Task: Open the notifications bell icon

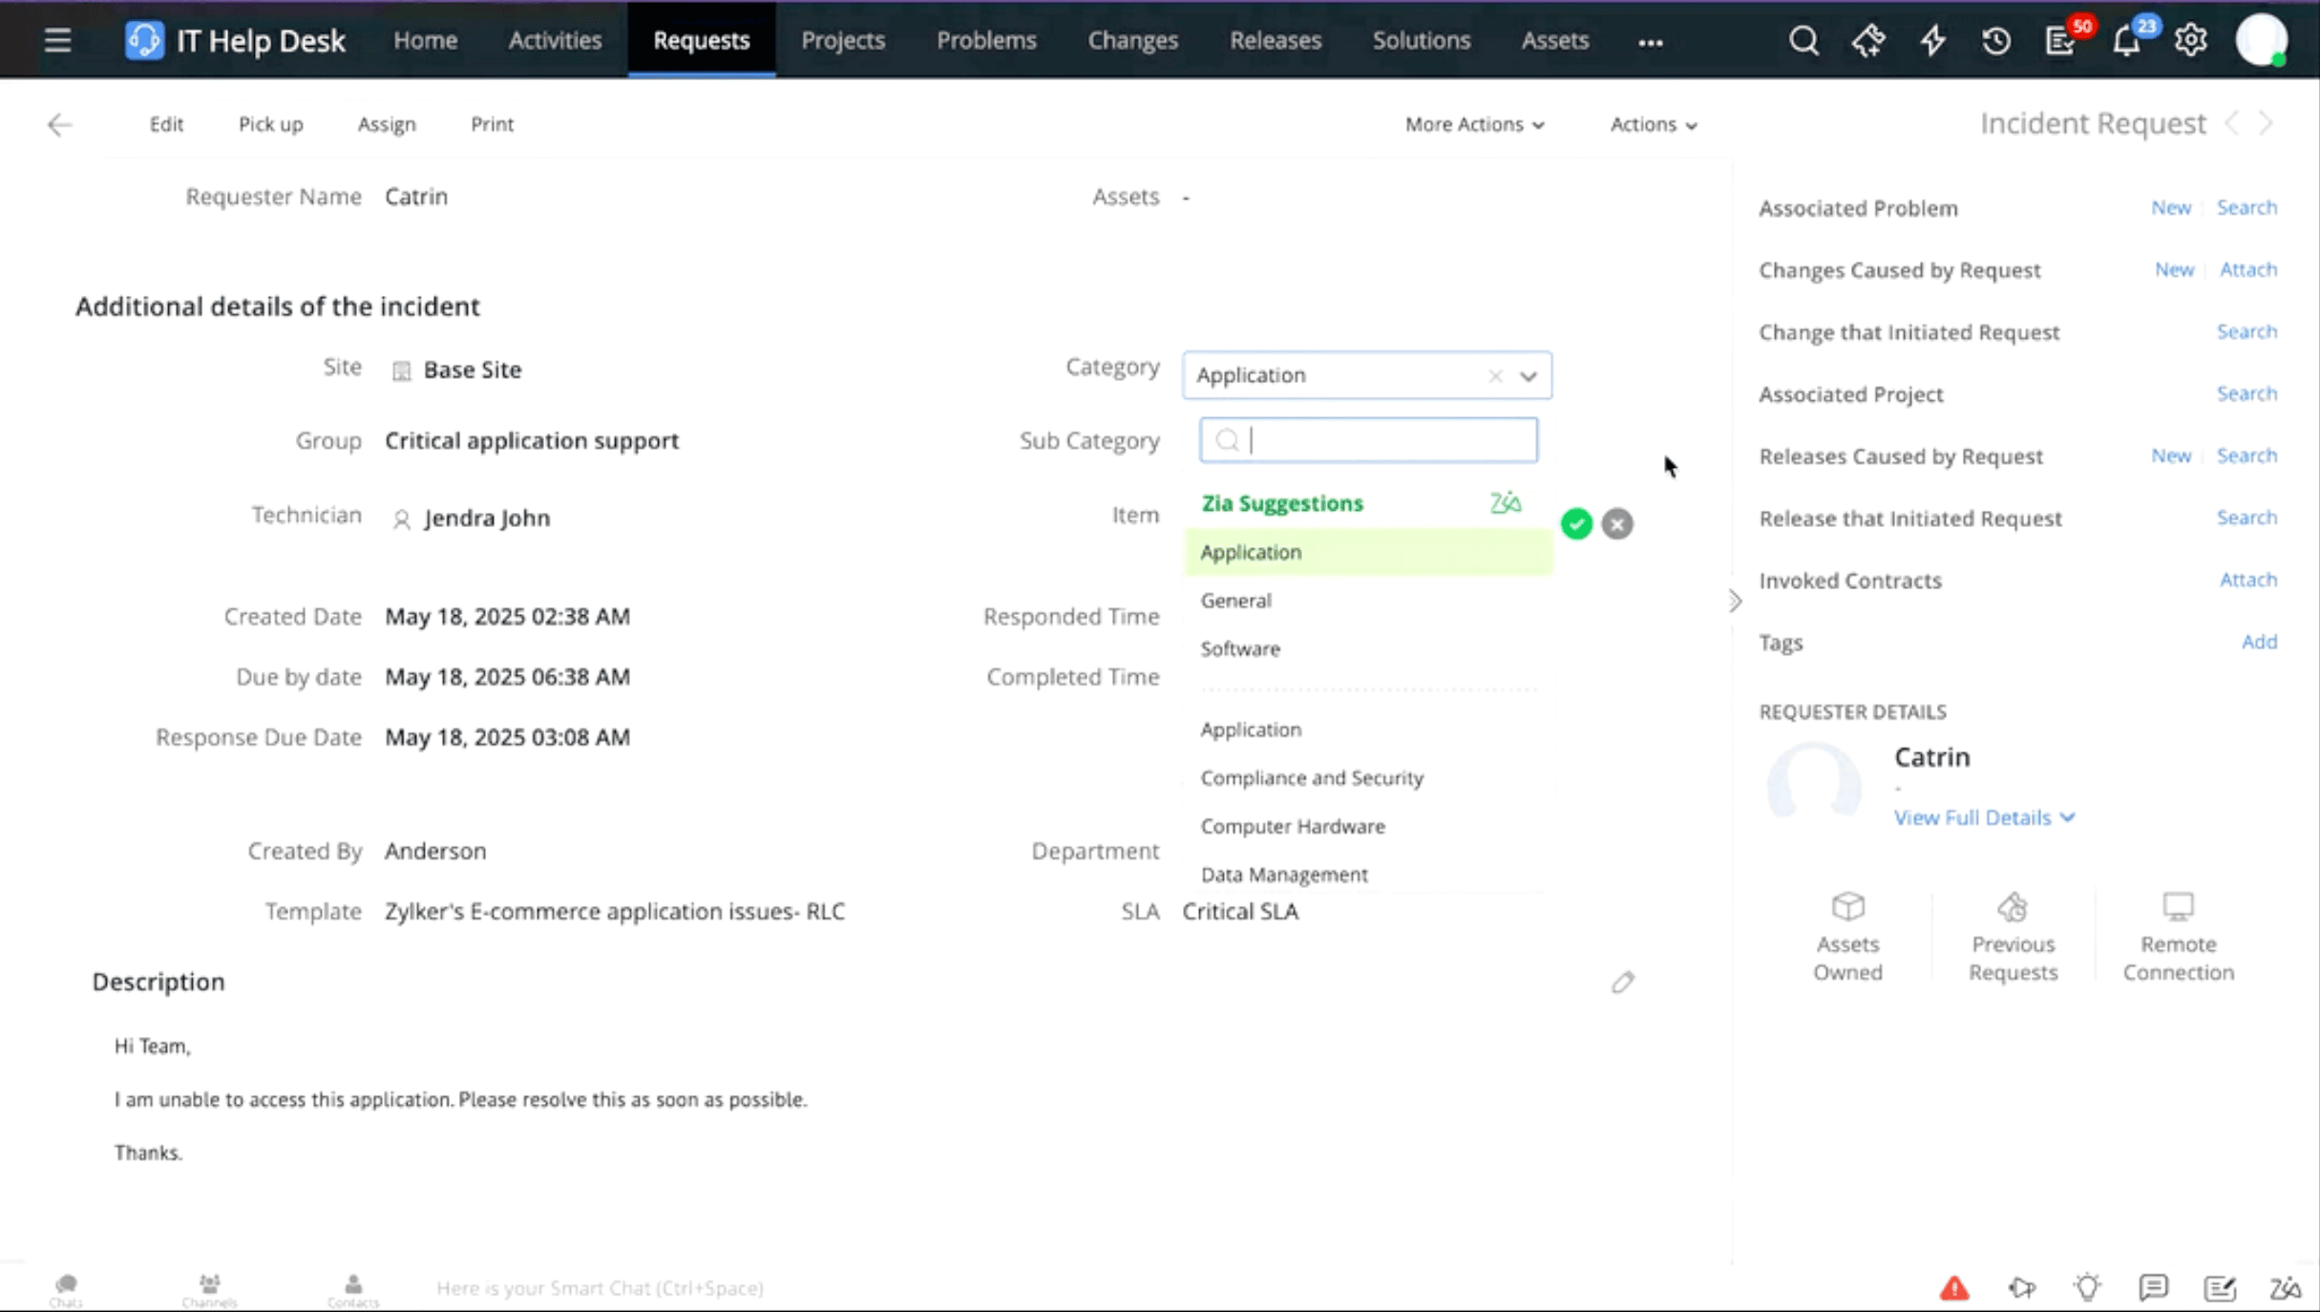Action: click(2126, 41)
